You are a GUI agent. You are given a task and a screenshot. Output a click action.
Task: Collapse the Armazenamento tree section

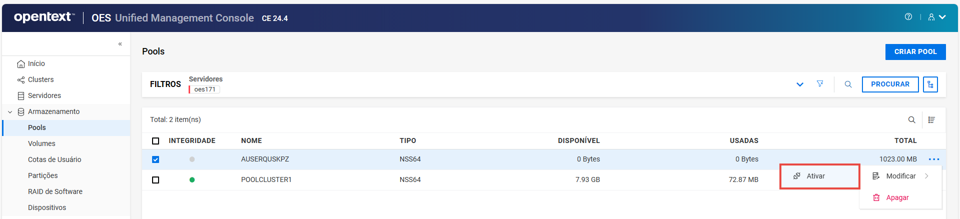click(x=10, y=112)
